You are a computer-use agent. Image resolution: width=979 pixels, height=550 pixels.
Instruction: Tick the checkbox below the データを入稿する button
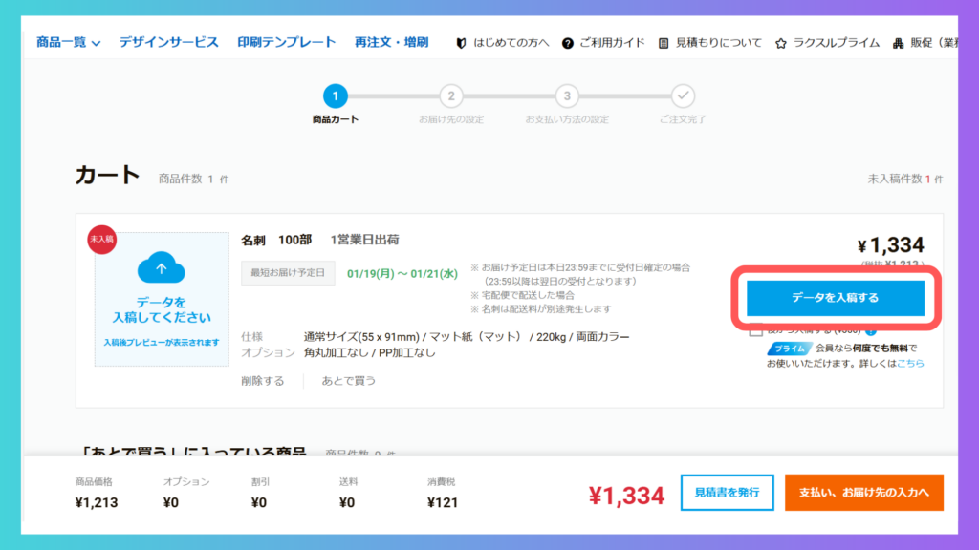(756, 330)
